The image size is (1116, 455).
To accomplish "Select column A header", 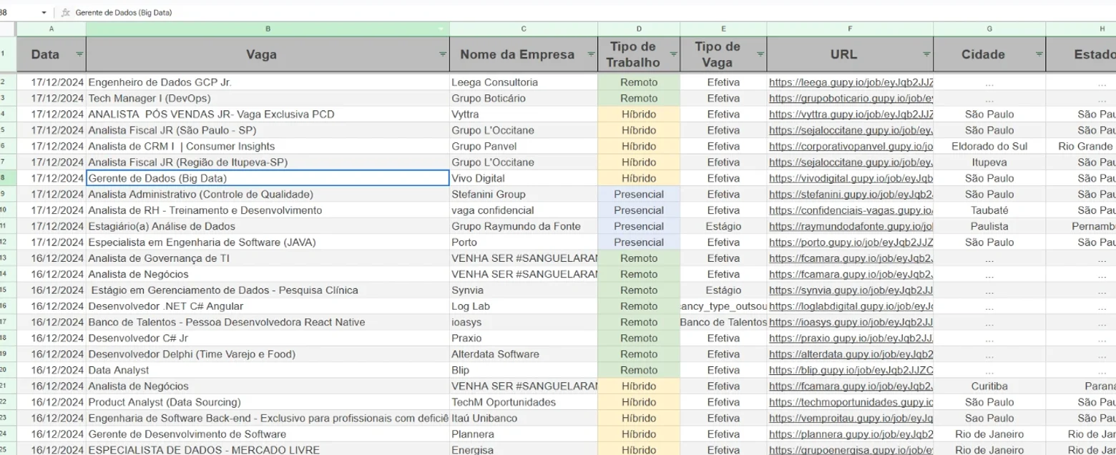I will [x=52, y=29].
